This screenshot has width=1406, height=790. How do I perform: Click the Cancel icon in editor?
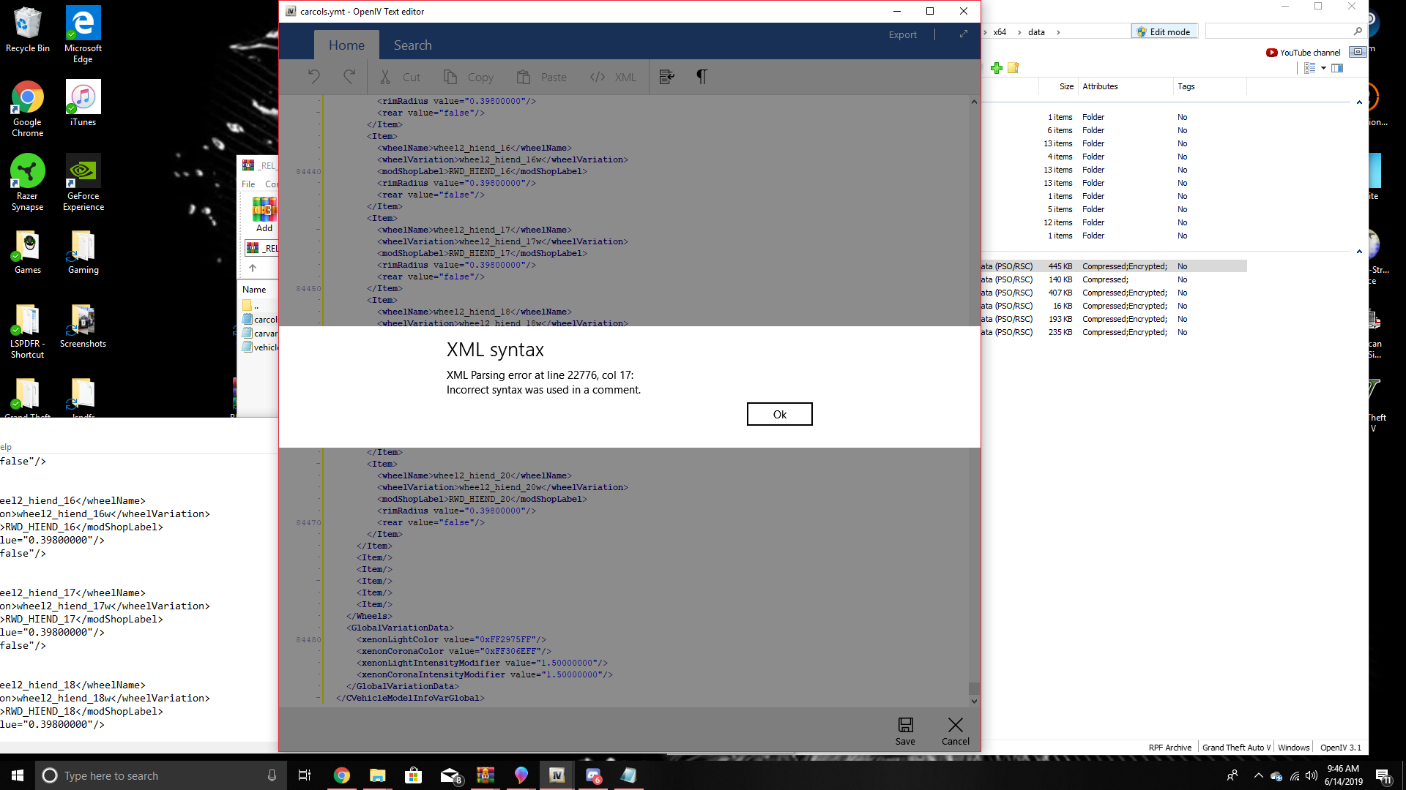pos(955,726)
